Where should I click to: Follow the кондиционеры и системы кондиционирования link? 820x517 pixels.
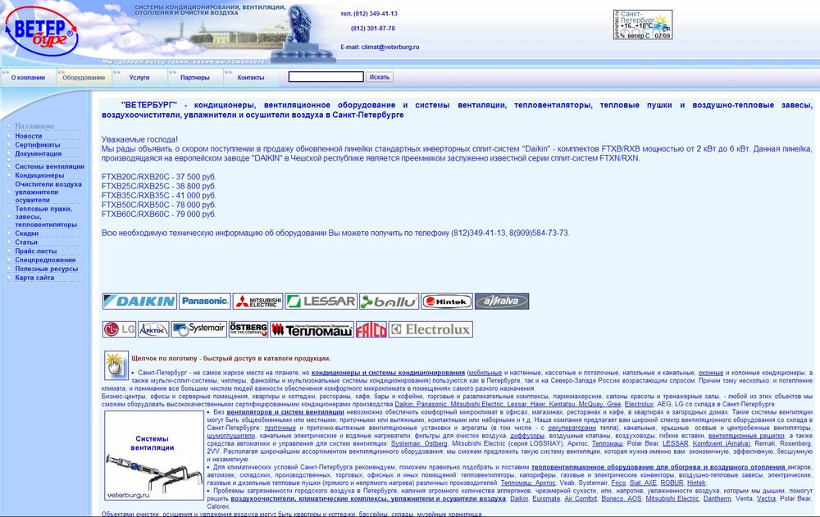coord(388,373)
